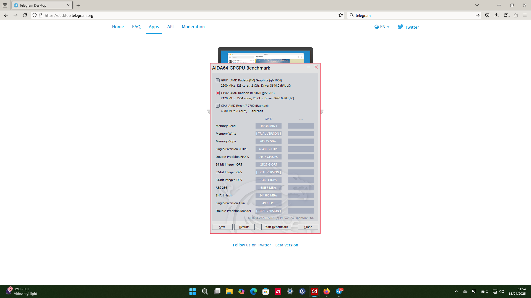The image size is (531, 298).
Task: Open the Results button in AIDA64
Action: [244, 227]
